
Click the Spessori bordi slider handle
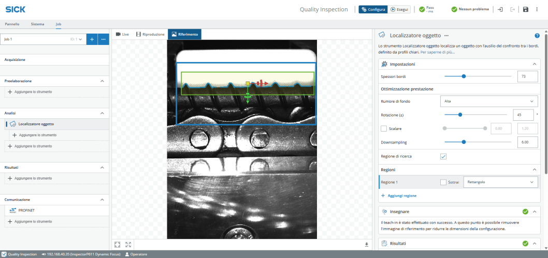pos(464,76)
